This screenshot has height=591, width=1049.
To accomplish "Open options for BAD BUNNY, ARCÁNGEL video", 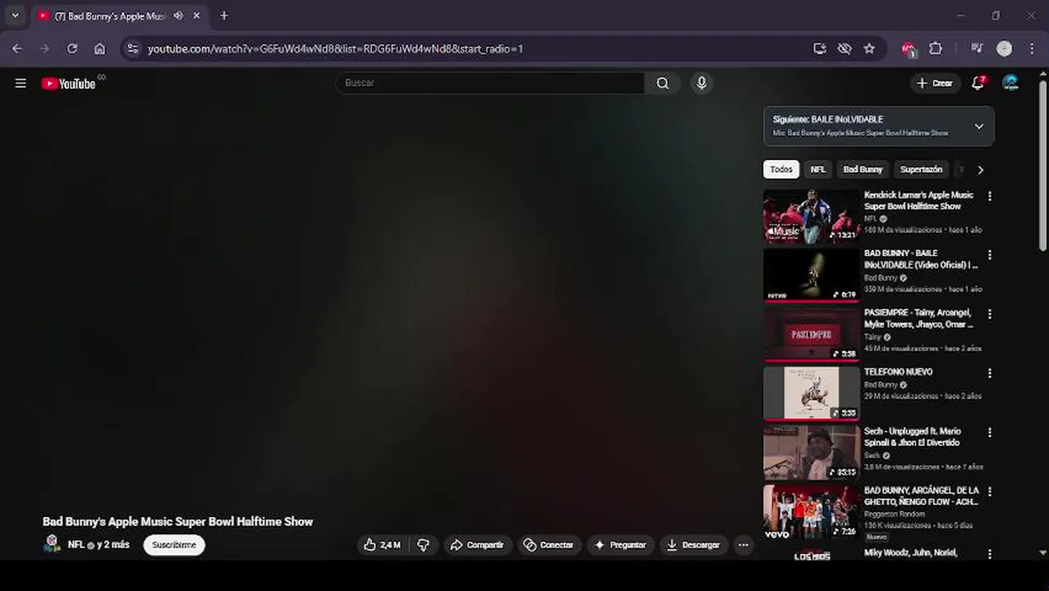I will click(x=989, y=492).
